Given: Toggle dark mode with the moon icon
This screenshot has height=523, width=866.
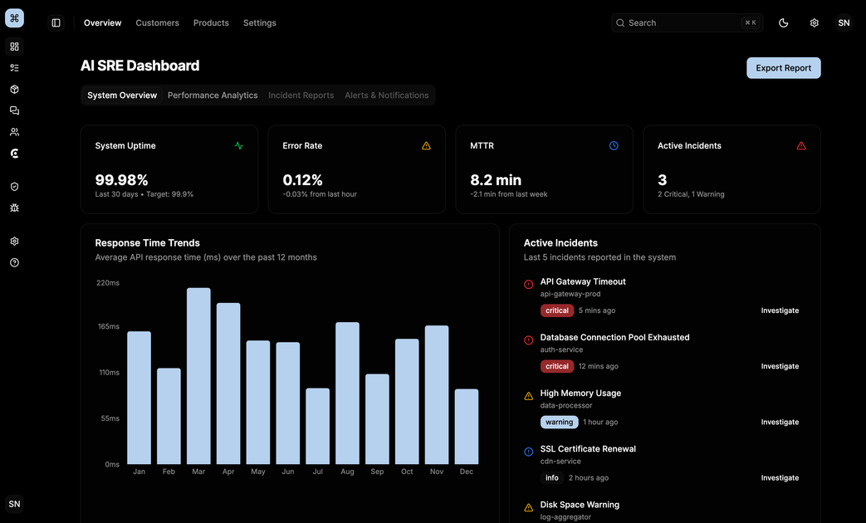Looking at the screenshot, I should [783, 23].
